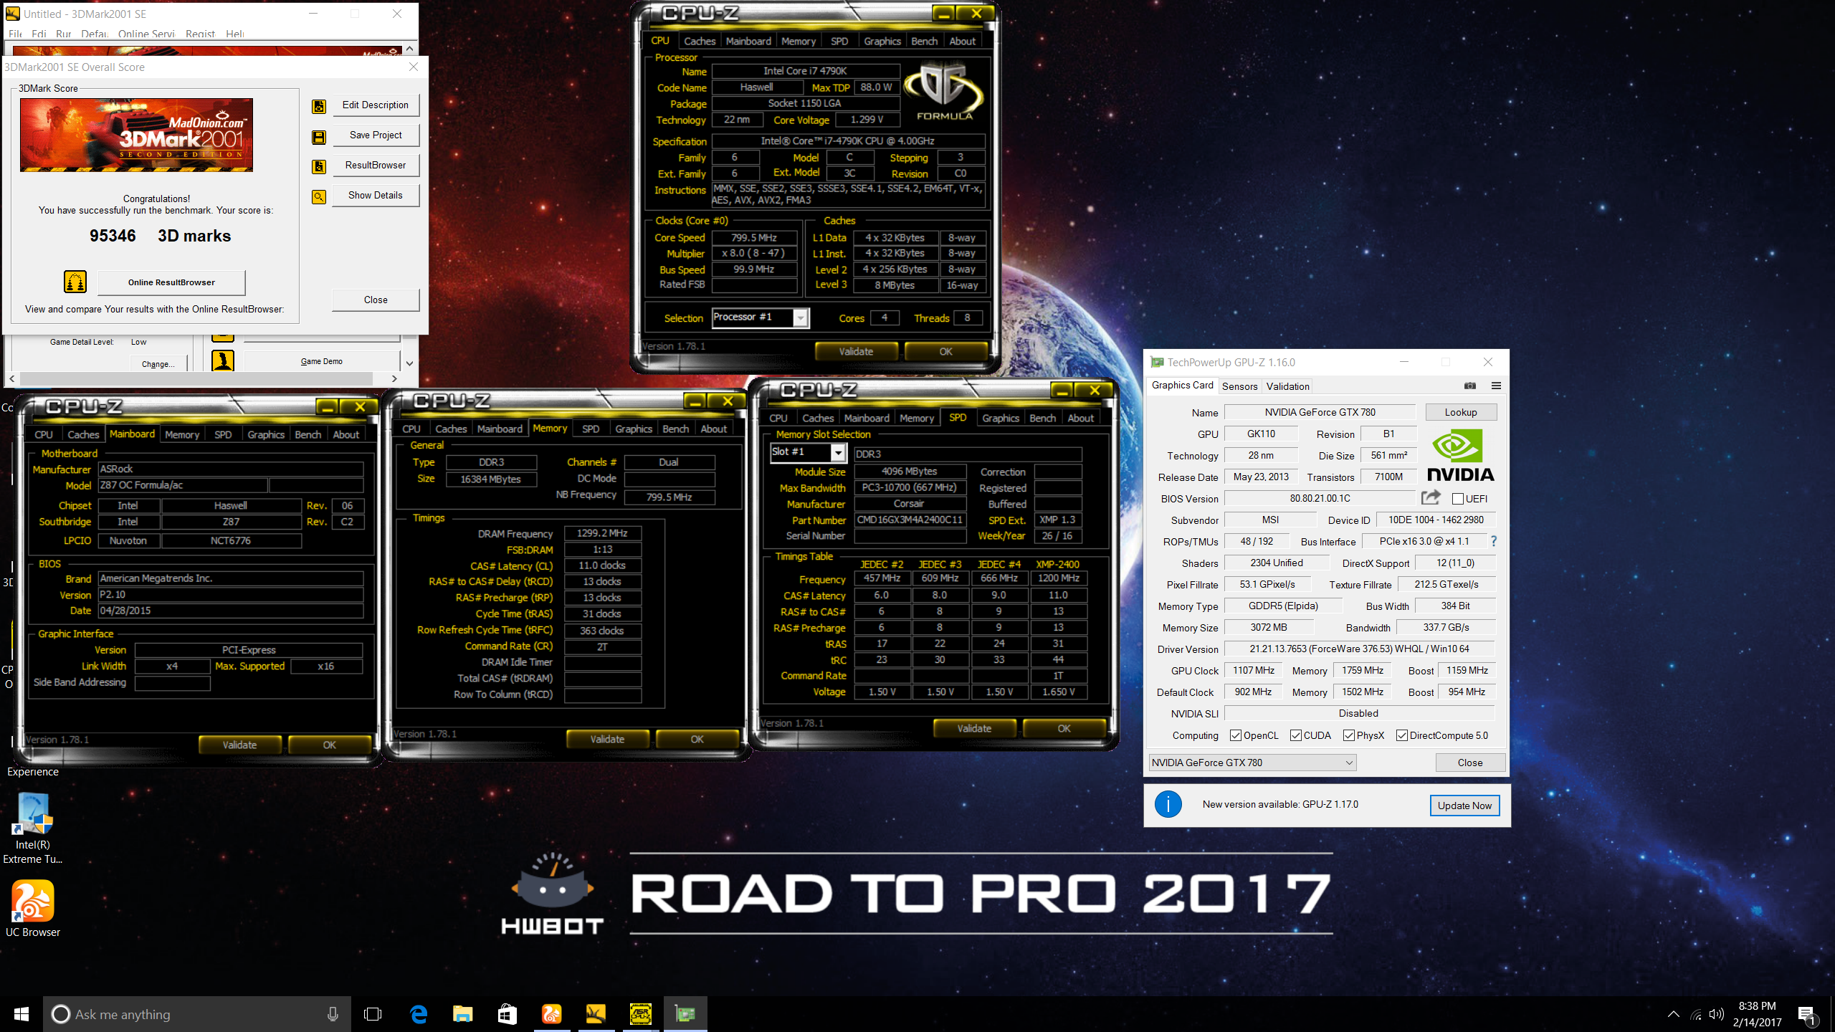This screenshot has height=1032, width=1835.
Task: Click the GPU-Z taskbar icon
Action: pyautogui.click(x=685, y=1014)
